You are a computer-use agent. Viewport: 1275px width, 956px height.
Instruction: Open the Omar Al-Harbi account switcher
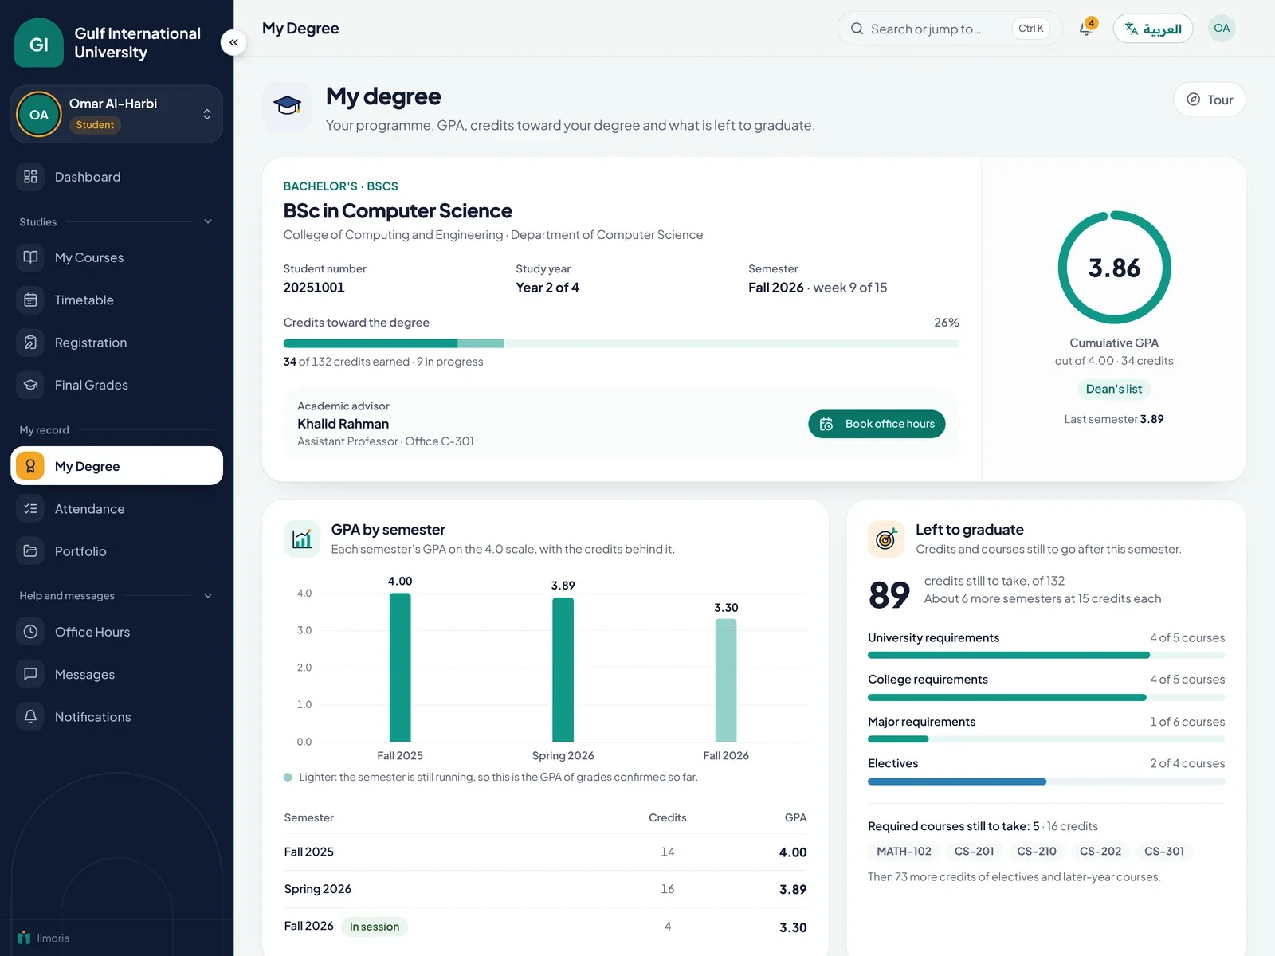(x=116, y=114)
